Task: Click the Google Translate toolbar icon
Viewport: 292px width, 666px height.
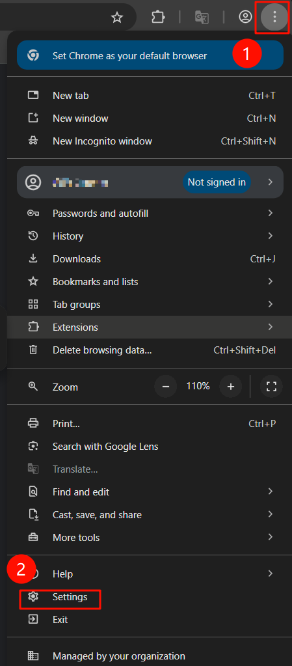Action: pos(201,17)
